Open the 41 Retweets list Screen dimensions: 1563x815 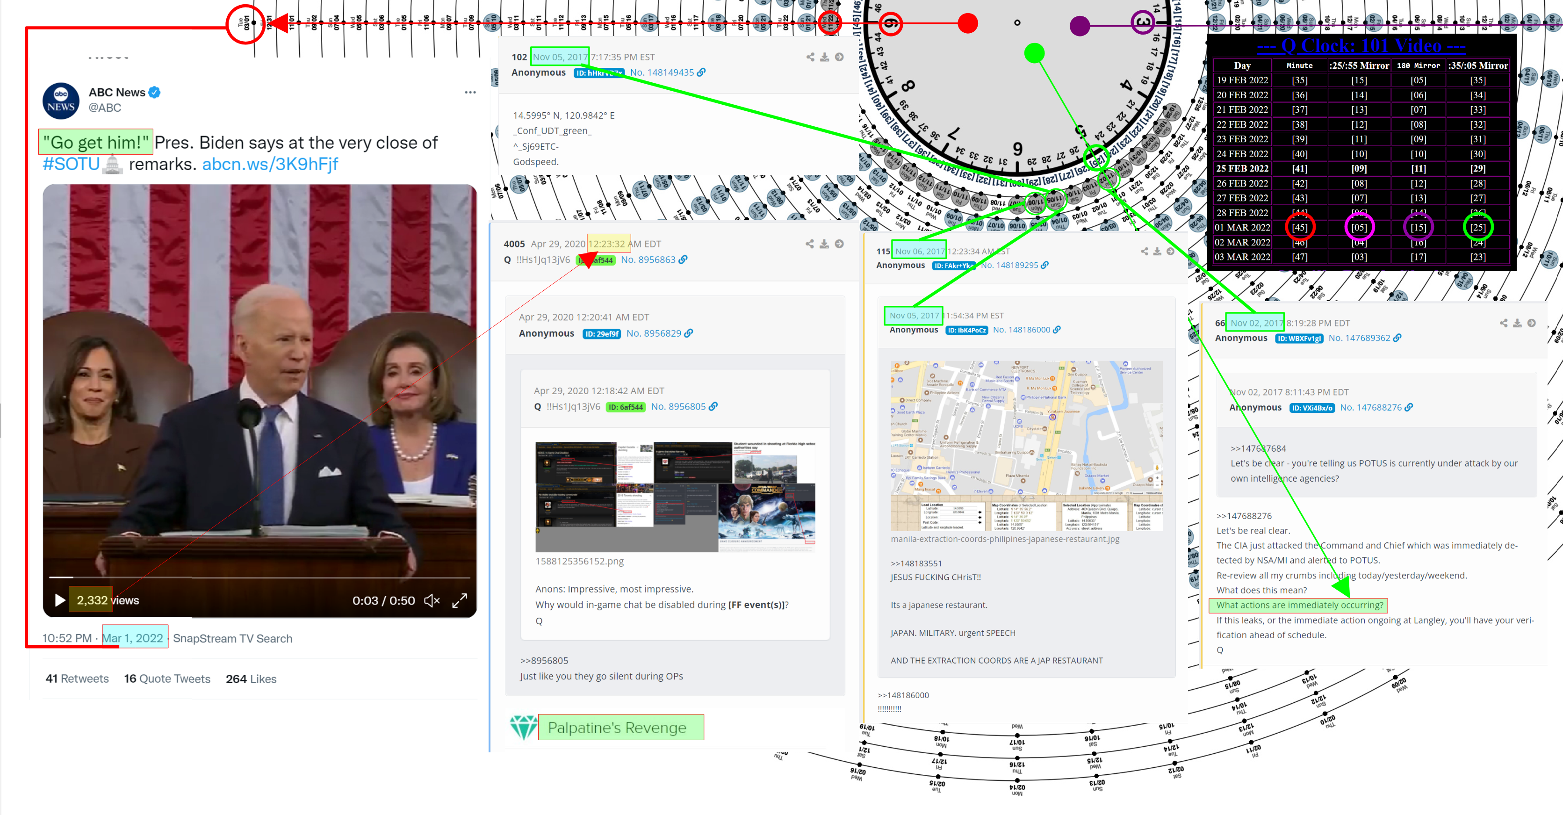pos(77,678)
